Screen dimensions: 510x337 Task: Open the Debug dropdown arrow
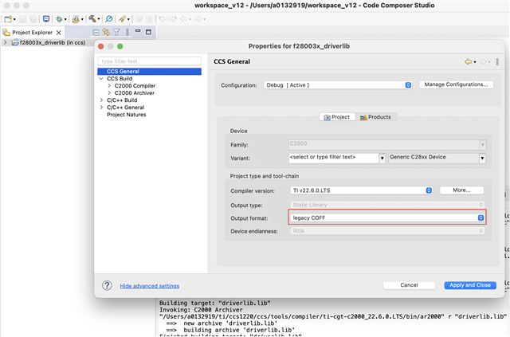(65, 19)
